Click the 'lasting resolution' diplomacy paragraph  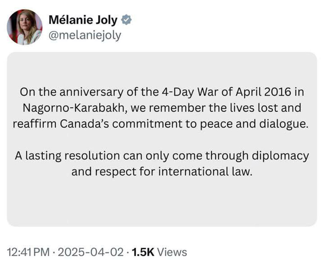[162, 163]
